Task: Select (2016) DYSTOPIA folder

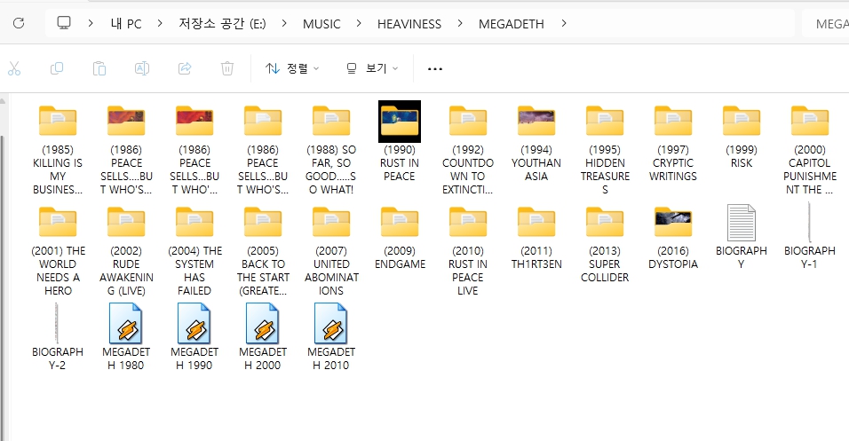Action: tap(673, 238)
